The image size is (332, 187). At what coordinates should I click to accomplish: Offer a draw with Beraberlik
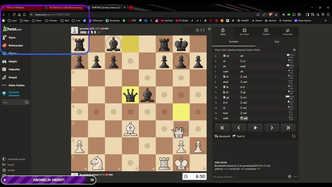(223, 136)
